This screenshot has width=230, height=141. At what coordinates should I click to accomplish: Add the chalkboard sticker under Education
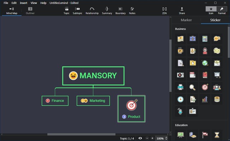(x=180, y=135)
